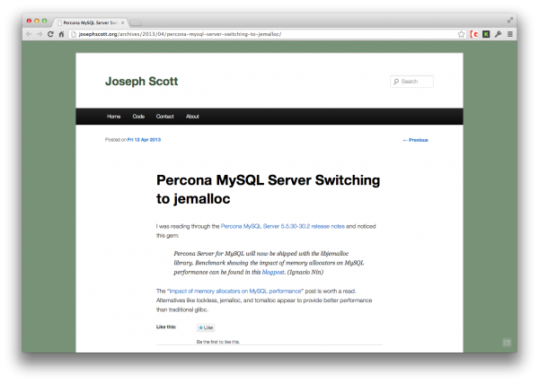Click the Percona MySQL Server Switching to jemalloc title

(268, 189)
